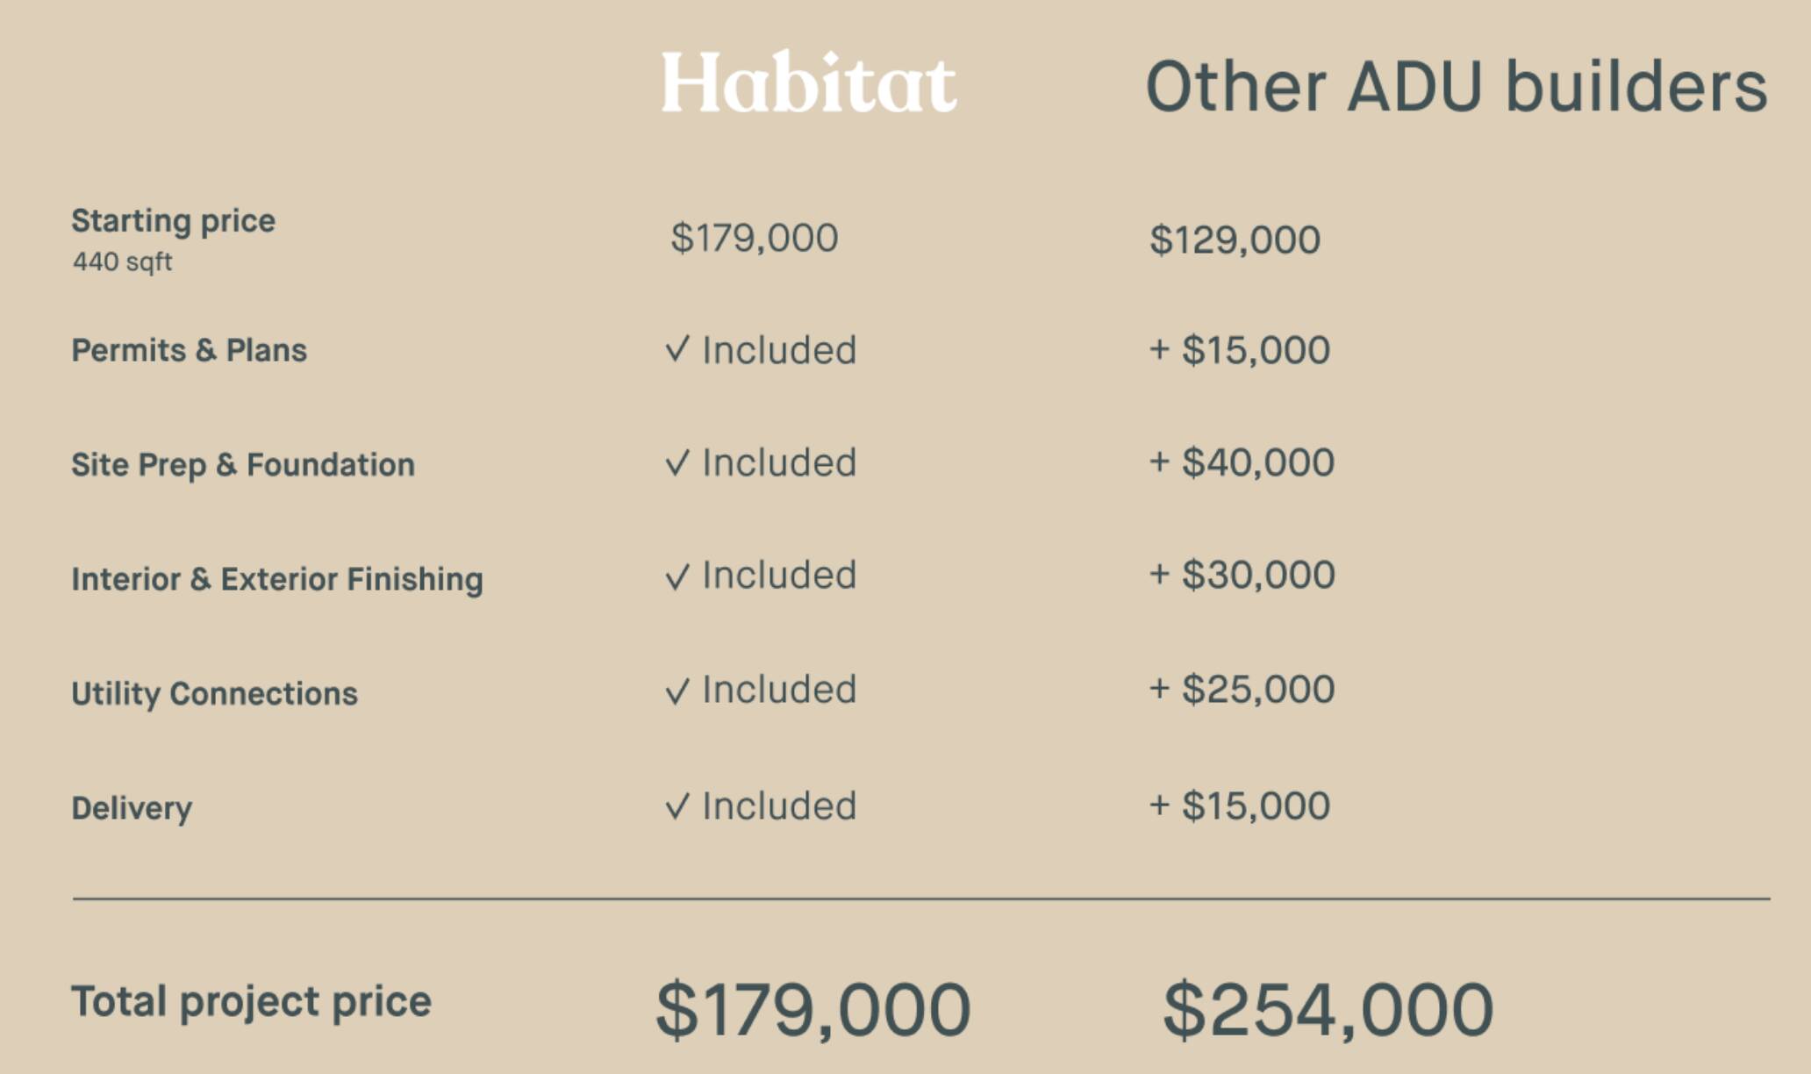1811x1074 pixels.
Task: Select the $129,000 starting price of other builders
Action: coord(1235,240)
